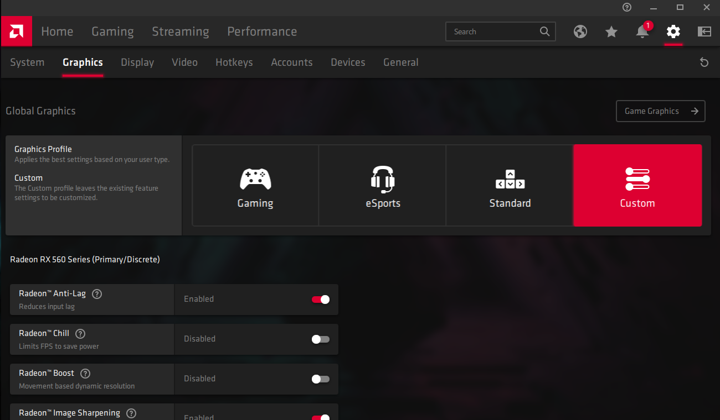Click the Search input field
The height and width of the screenshot is (420, 720).
point(501,32)
